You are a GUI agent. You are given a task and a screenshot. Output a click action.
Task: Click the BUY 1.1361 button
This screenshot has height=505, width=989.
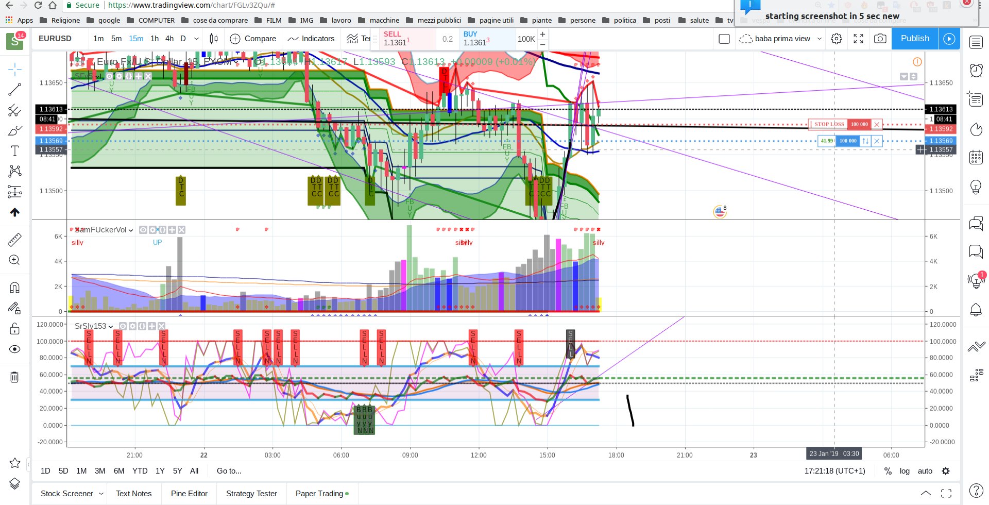(x=487, y=39)
